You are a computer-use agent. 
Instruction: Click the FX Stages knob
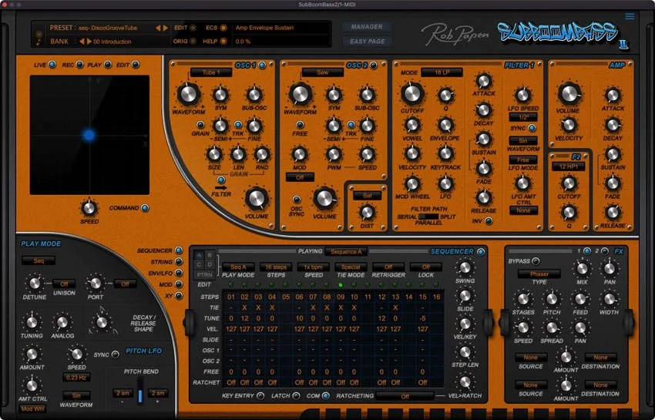[523, 299]
